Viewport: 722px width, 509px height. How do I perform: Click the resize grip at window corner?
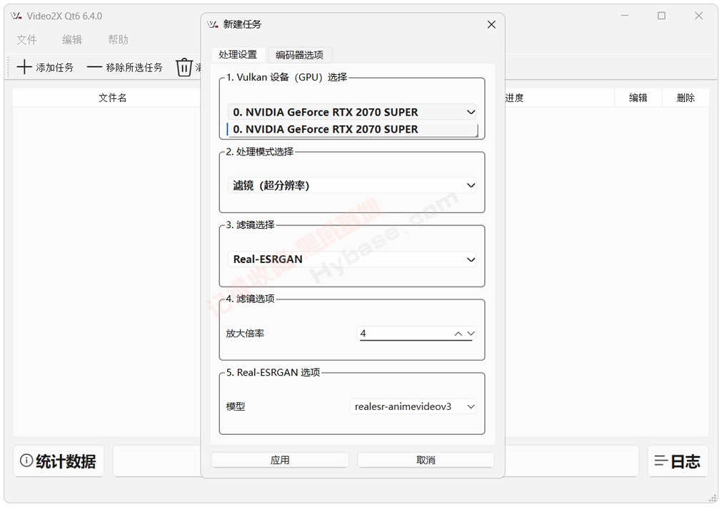[x=713, y=499]
